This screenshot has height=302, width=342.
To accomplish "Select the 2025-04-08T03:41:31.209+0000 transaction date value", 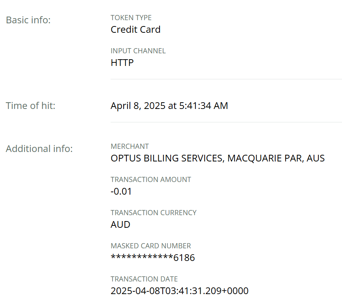I will coord(180,291).
